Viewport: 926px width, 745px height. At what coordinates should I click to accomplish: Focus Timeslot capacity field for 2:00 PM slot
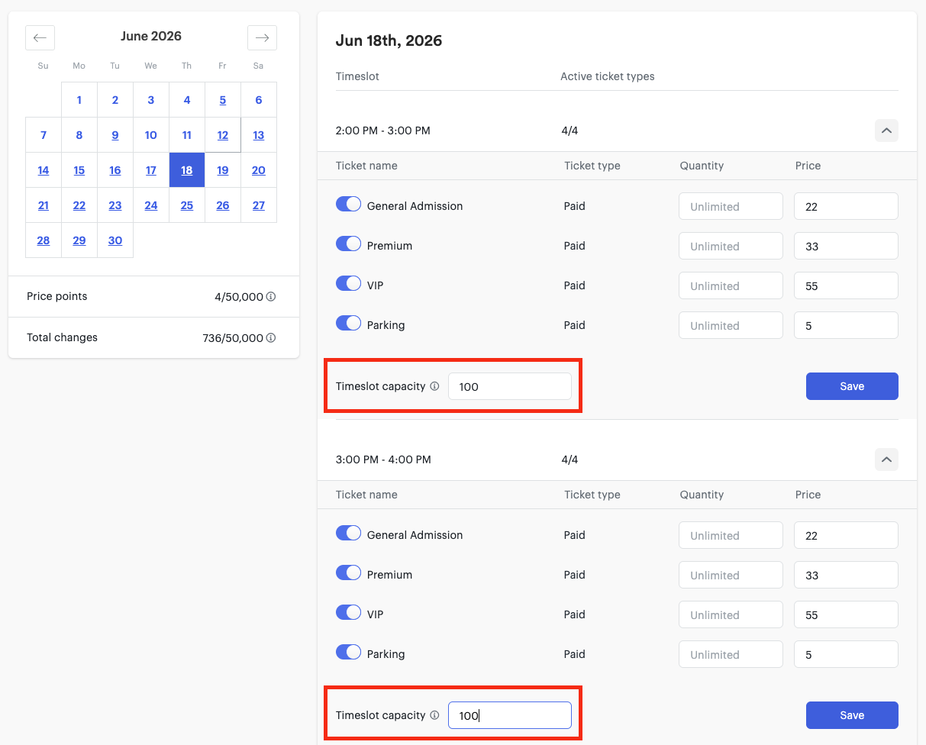pyautogui.click(x=510, y=386)
